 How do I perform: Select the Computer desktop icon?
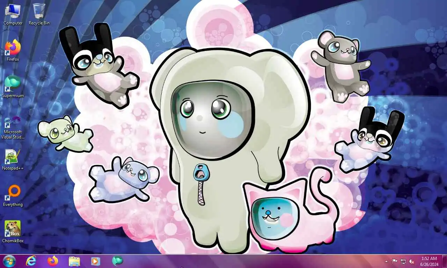(13, 15)
